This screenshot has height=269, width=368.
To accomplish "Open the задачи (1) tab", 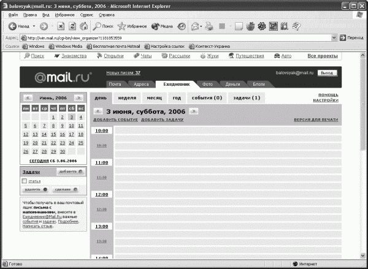I will point(247,98).
